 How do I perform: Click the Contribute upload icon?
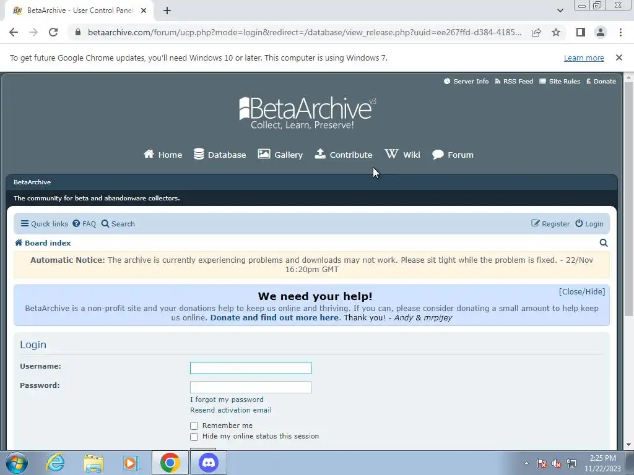320,154
